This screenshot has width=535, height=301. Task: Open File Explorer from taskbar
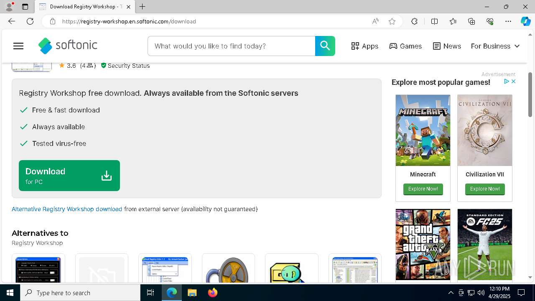click(192, 293)
